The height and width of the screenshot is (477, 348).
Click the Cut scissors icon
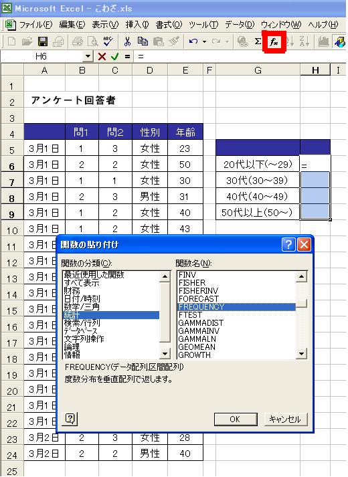pos(127,41)
